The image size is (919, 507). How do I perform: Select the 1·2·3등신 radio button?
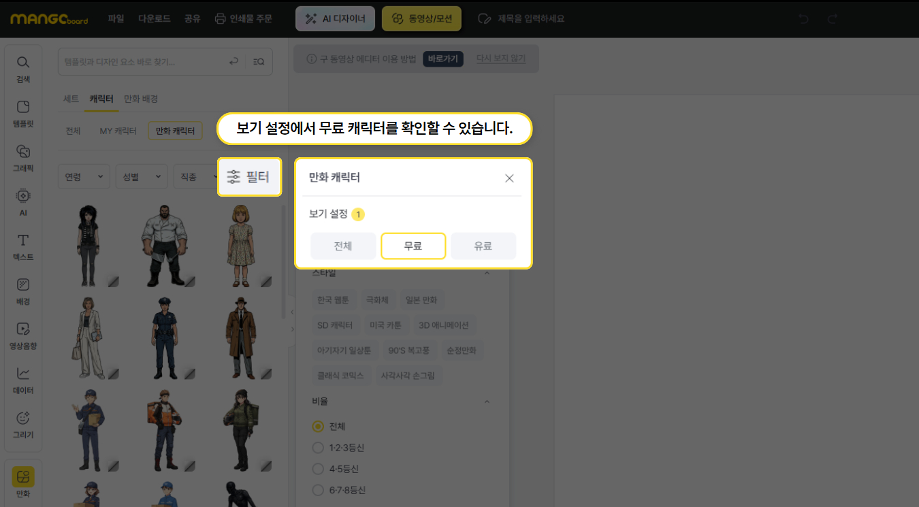tap(317, 448)
